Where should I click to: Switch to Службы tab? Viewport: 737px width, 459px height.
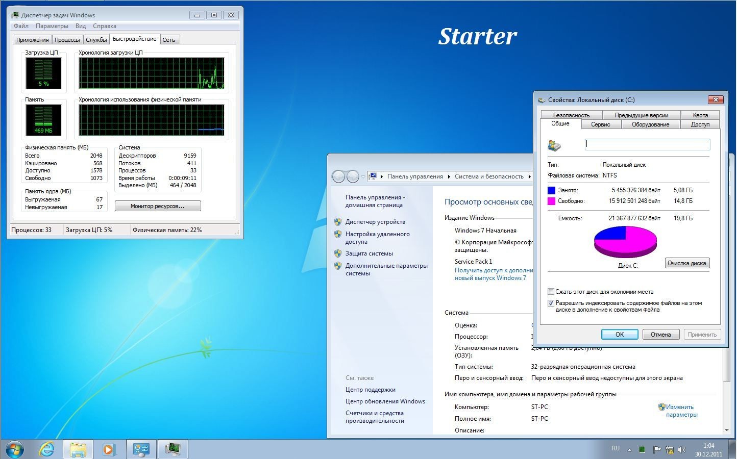click(96, 40)
